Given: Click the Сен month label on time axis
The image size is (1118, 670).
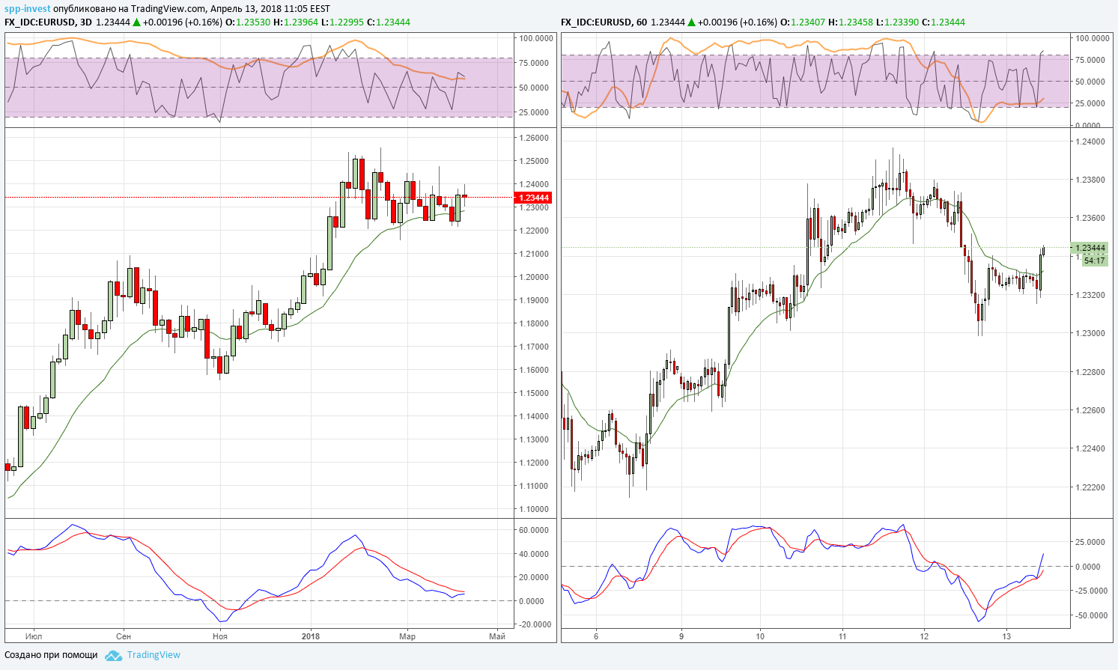Looking at the screenshot, I should coord(124,636).
